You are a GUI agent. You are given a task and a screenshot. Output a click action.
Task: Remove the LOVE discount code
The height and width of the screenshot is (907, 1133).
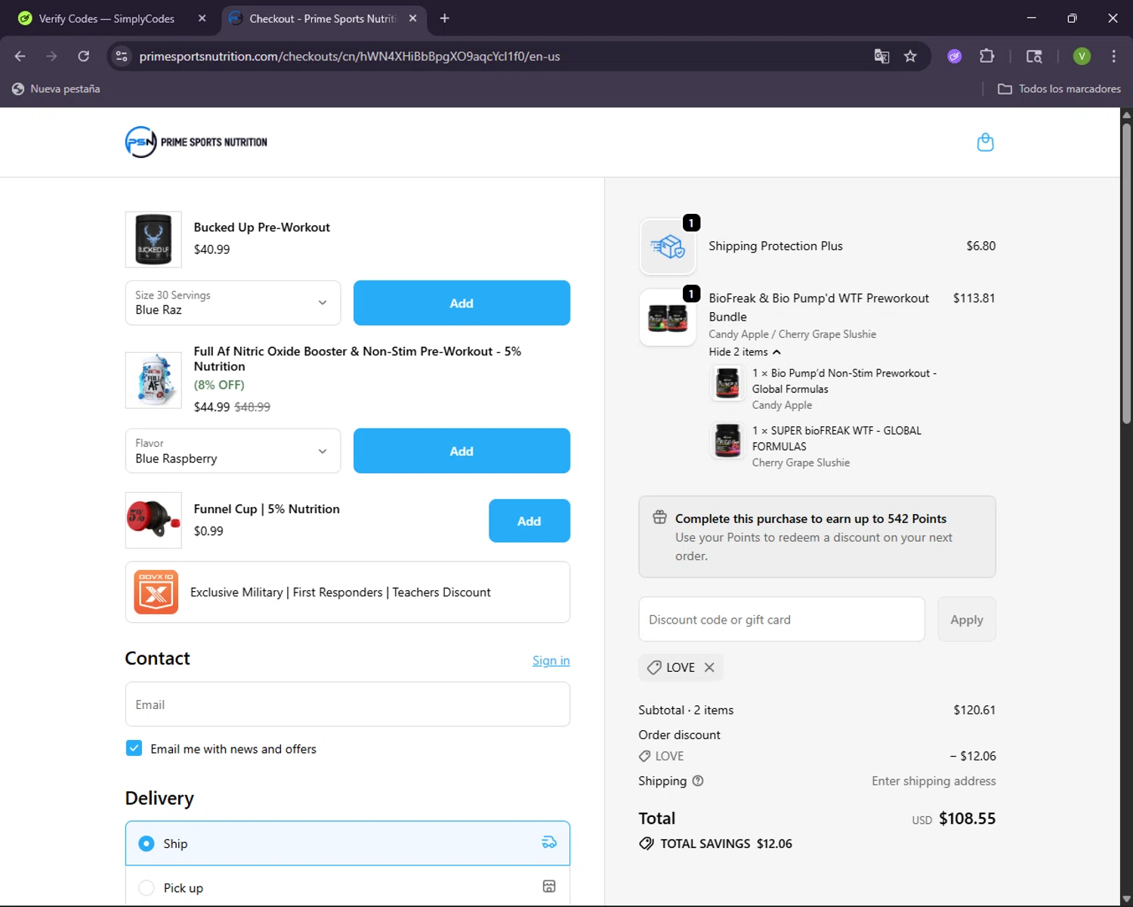click(709, 667)
